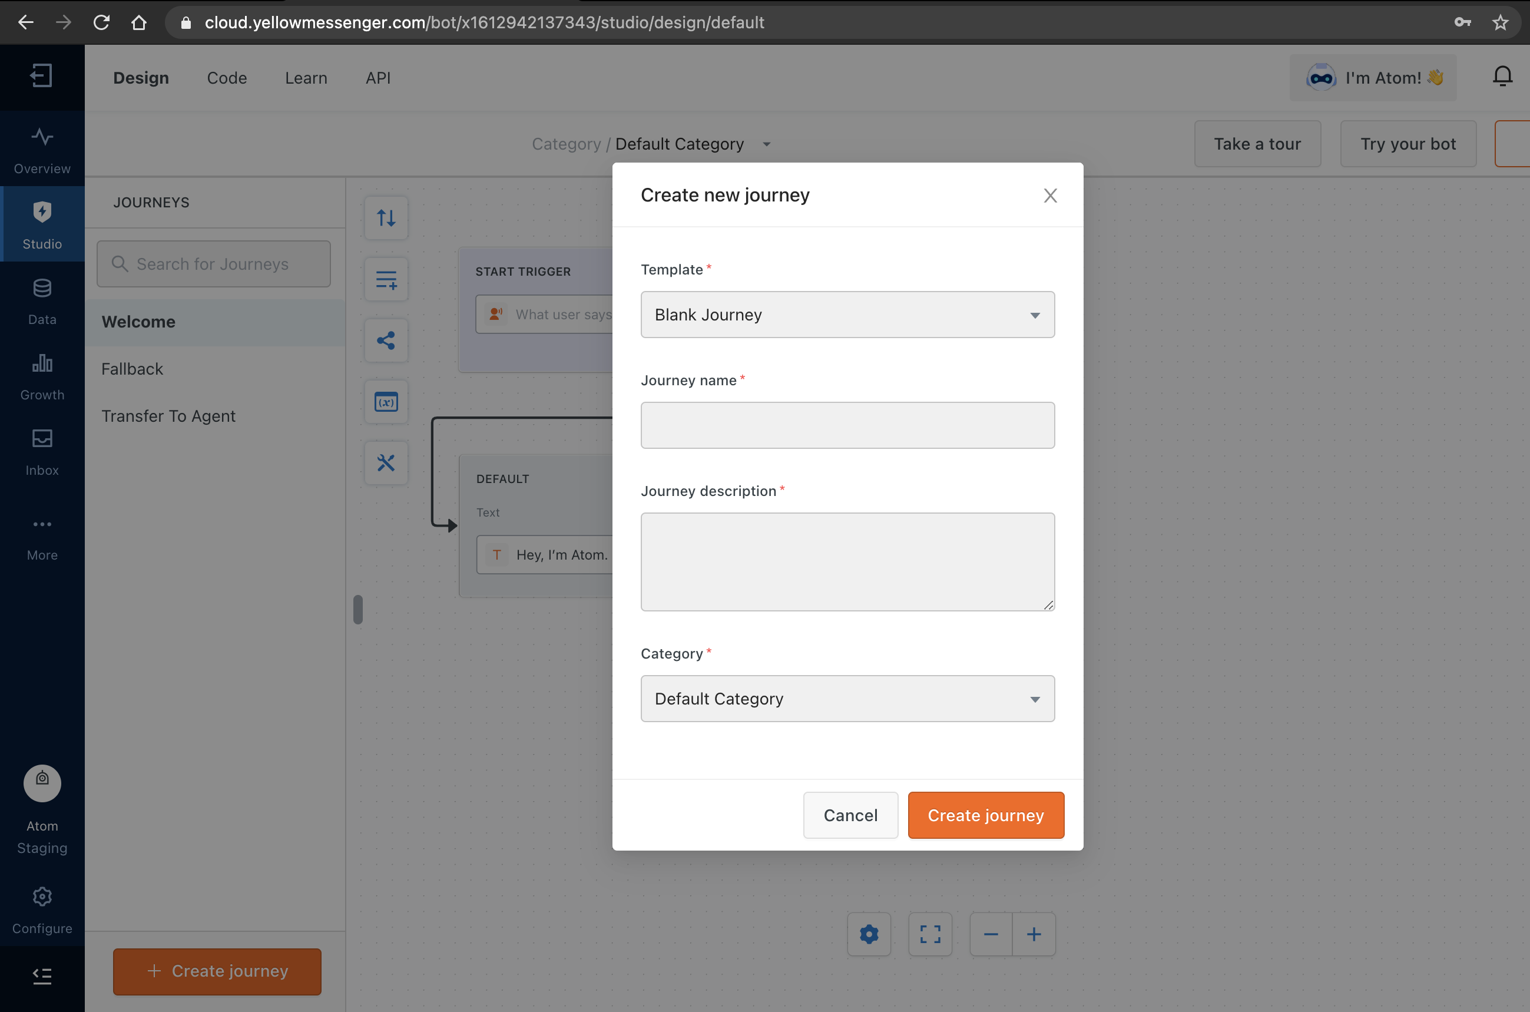Open the Growth section in sidebar
This screenshot has height=1012, width=1530.
[42, 376]
